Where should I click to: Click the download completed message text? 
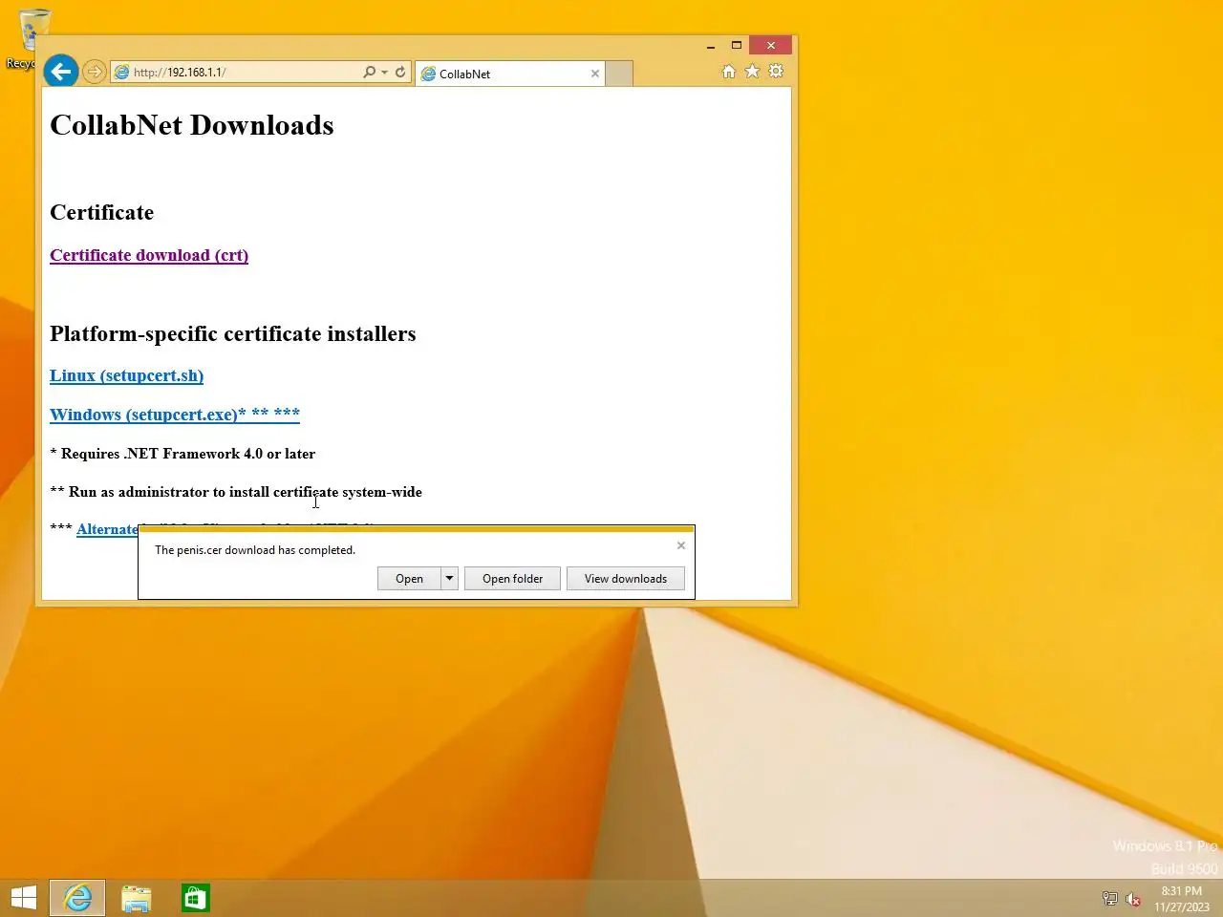255,550
